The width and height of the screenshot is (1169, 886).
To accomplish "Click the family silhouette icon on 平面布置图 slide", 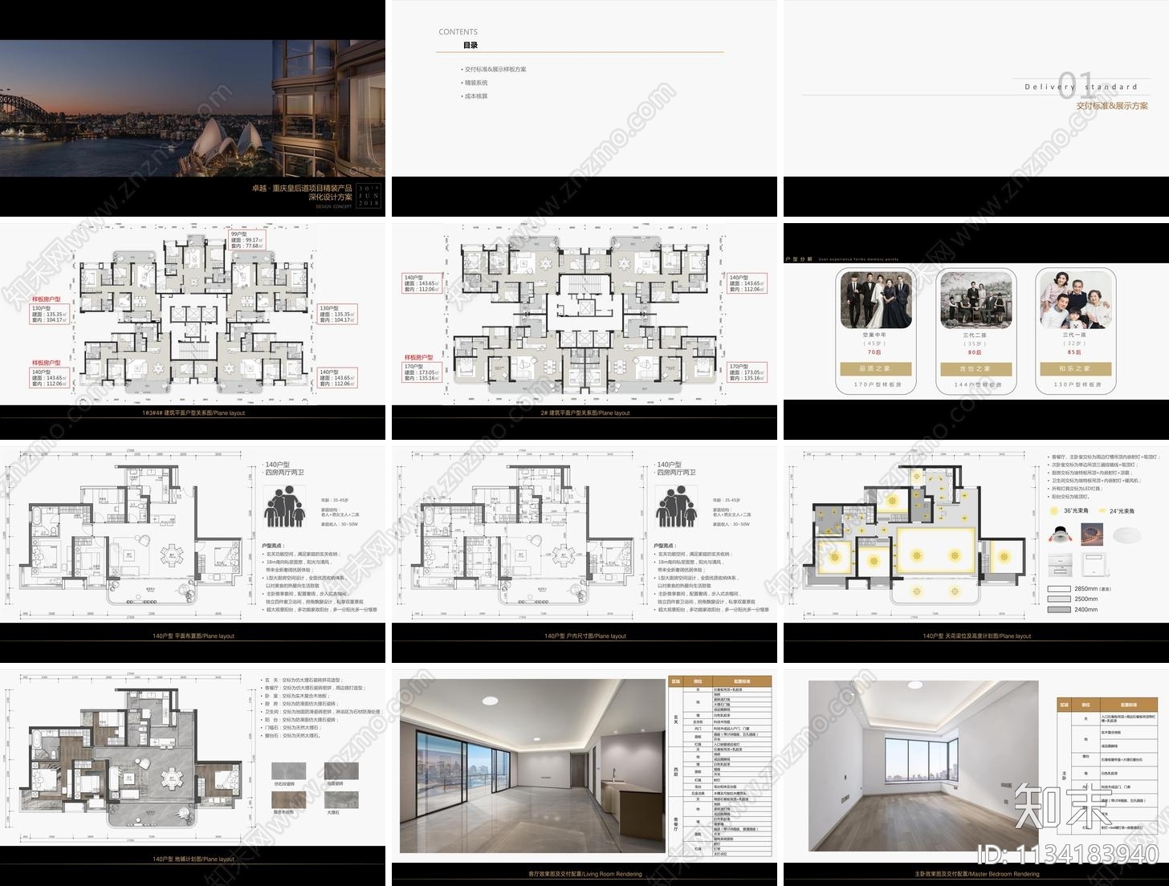I will 284,507.
